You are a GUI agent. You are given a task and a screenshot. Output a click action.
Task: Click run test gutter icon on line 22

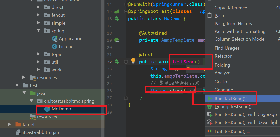[x=117, y=62]
